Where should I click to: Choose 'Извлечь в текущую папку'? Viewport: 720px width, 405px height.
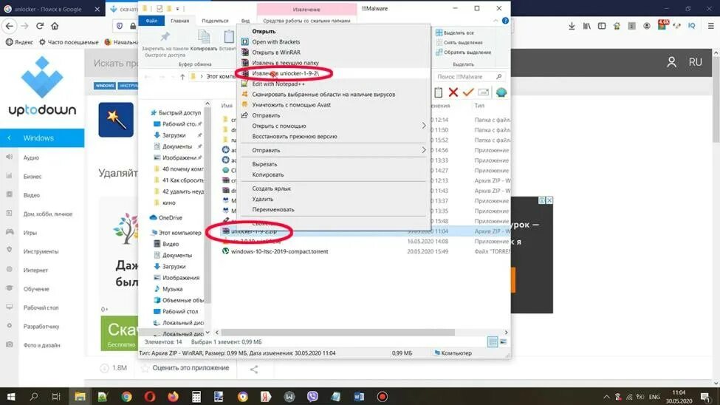click(285, 63)
